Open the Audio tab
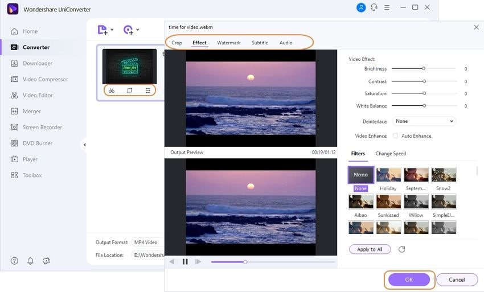The width and height of the screenshot is (484, 292). tap(286, 43)
